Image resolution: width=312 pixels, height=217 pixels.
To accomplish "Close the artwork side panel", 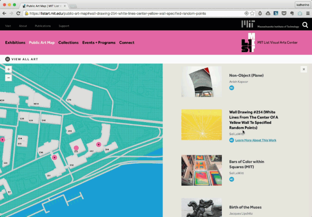I will tap(304, 69).
